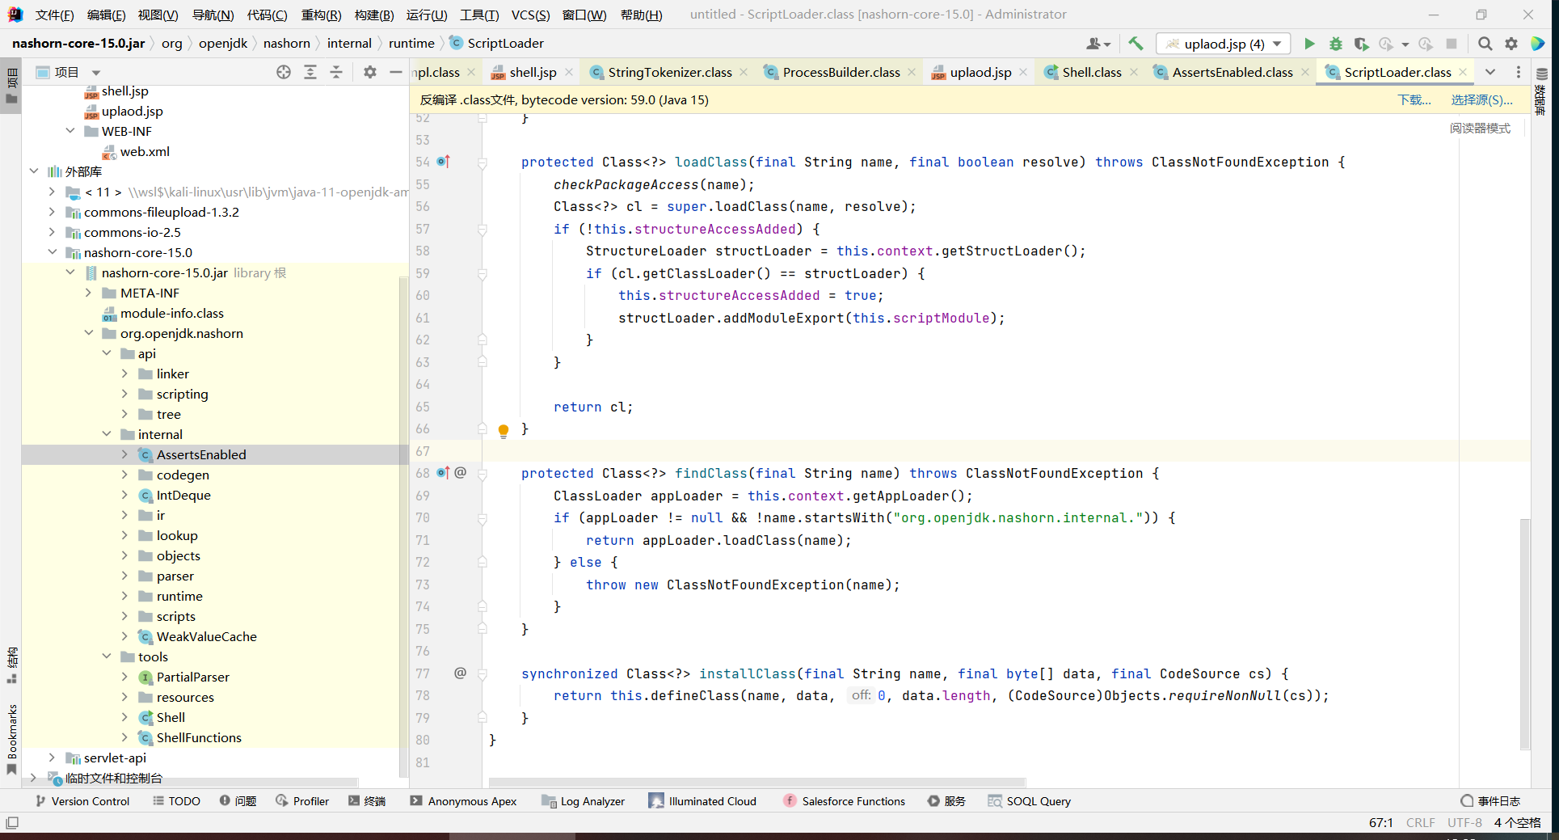Click the Stop process square icon
This screenshot has height=840, width=1559.
tap(1452, 44)
